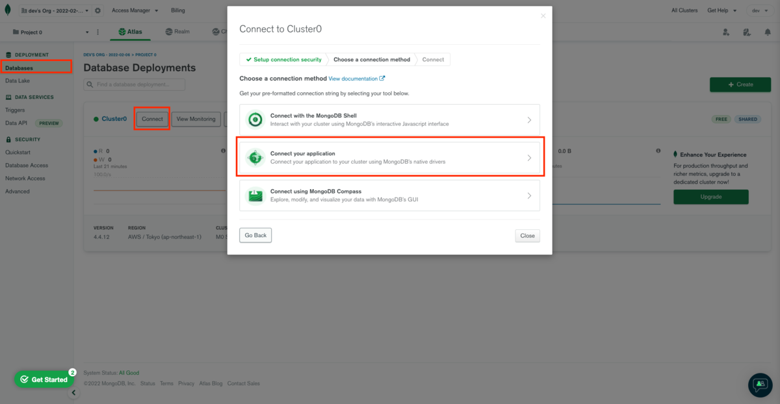Click the Cluster0 name link
780x404 pixels.
114,119
